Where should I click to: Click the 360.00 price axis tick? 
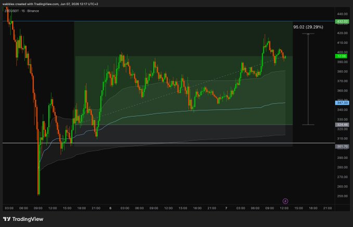pyautogui.click(x=342, y=91)
